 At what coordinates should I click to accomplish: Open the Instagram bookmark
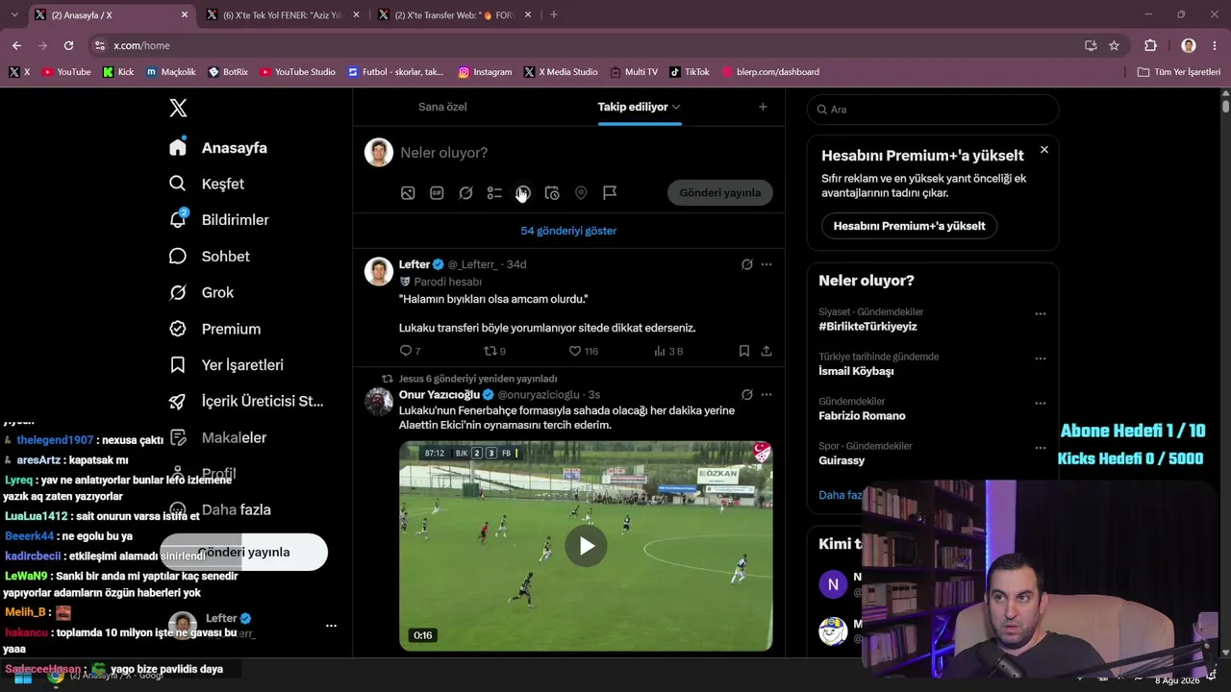[485, 72]
